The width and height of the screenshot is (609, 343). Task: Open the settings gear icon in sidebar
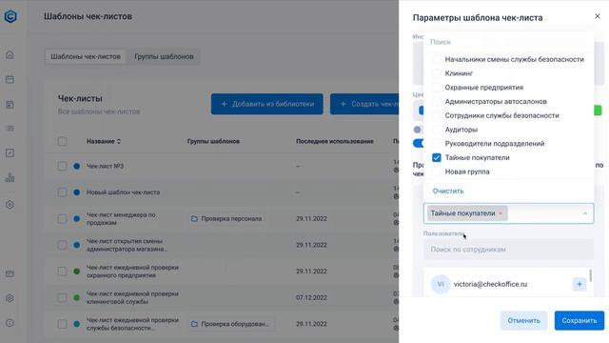pyautogui.click(x=10, y=298)
